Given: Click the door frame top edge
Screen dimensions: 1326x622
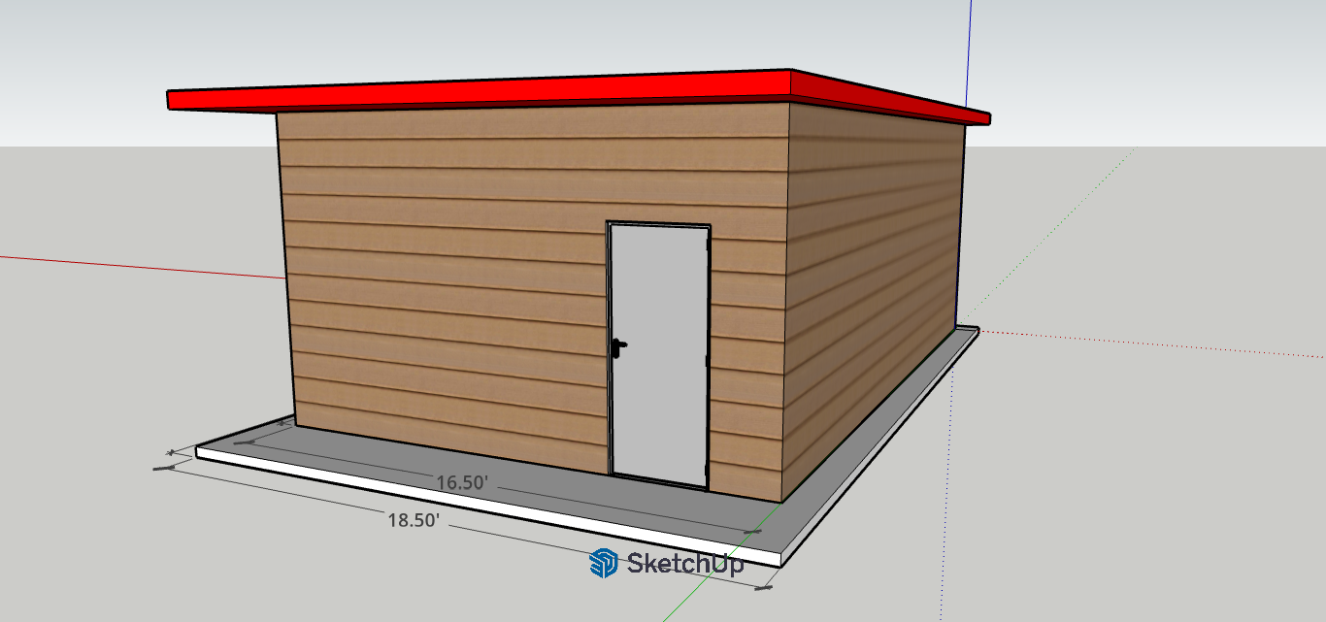Looking at the screenshot, I should (x=658, y=225).
